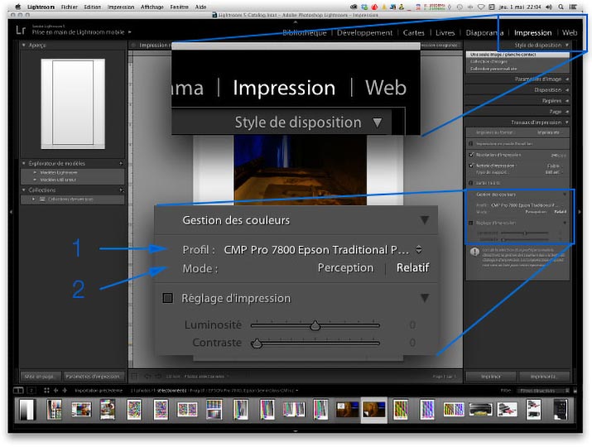Viewport: 592px width, 447px height.
Task: Click the plus icon for Collections
Action: (x=121, y=190)
